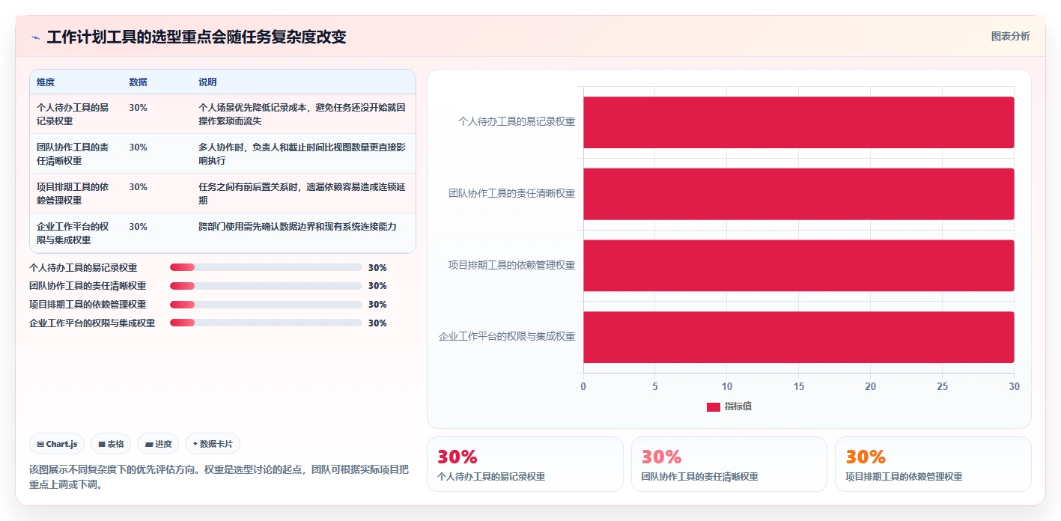The height and width of the screenshot is (521, 1061).
Task: Click the chart y-axis label 企业工作平台的权限与集成权重
Action: 507,337
